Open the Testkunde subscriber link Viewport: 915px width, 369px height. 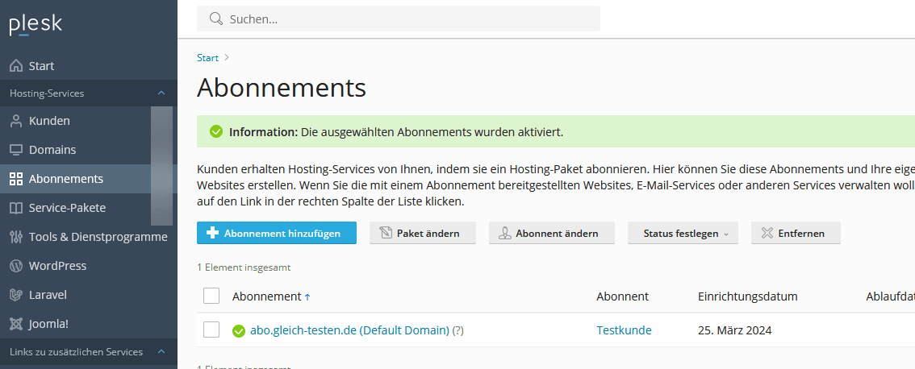point(624,330)
